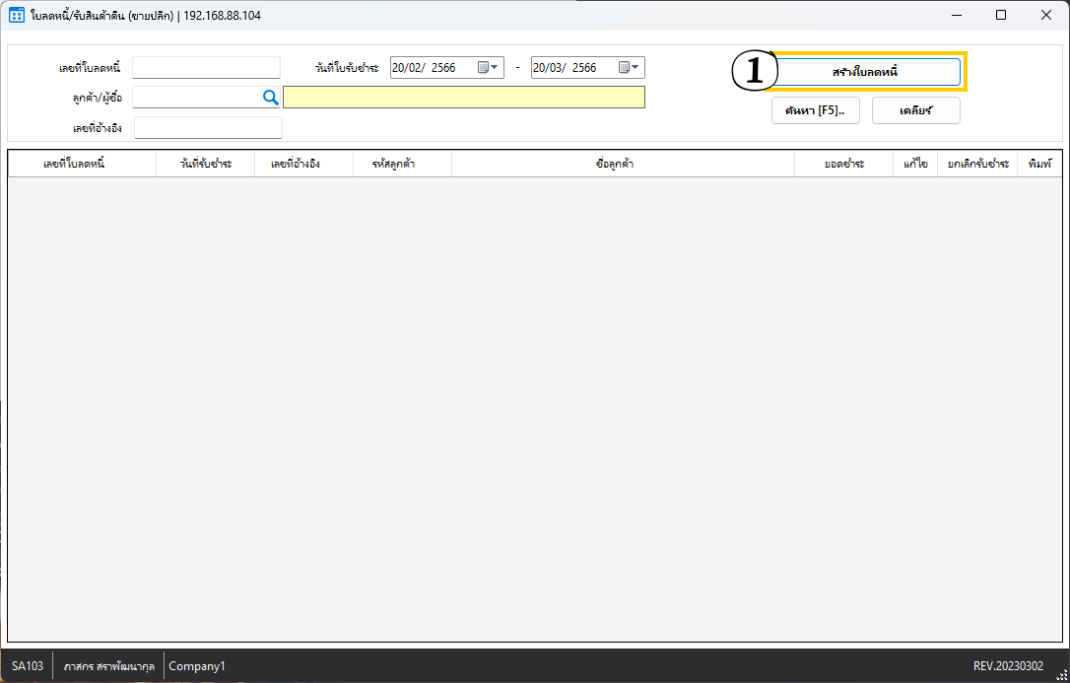This screenshot has height=683, width=1070.
Task: Open the end date calendar dropdown
Action: pos(630,68)
